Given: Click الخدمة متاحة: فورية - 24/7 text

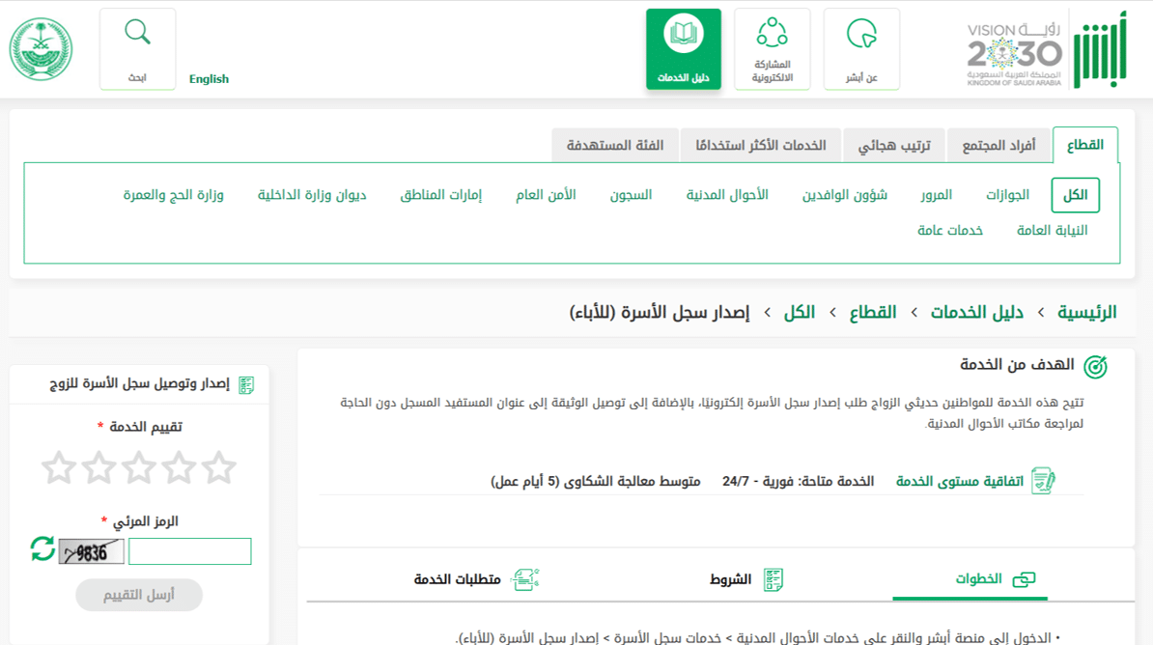Looking at the screenshot, I should (798, 481).
